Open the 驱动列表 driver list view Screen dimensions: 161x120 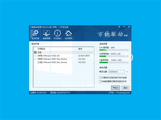[x=35, y=35]
